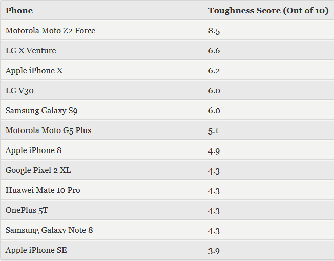
Task: Select the 4.9 score value
Action: pyautogui.click(x=214, y=150)
